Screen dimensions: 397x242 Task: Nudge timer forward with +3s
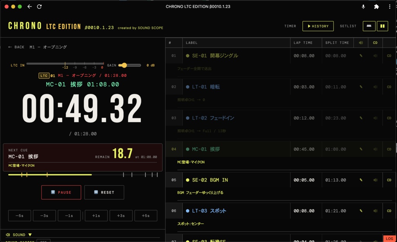tap(121, 216)
